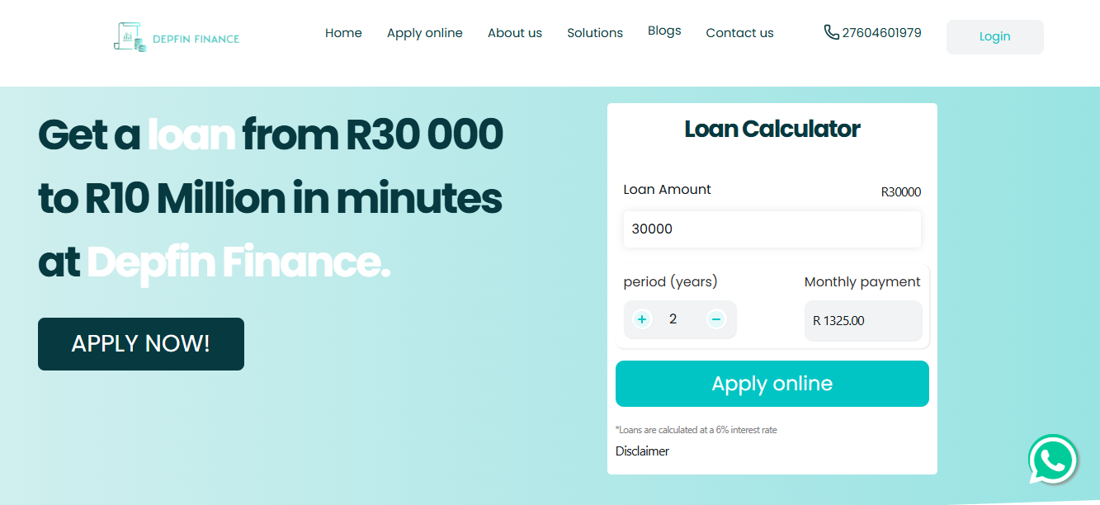This screenshot has height=505, width=1100.
Task: Click the Depfin Finance logo icon
Action: [130, 37]
